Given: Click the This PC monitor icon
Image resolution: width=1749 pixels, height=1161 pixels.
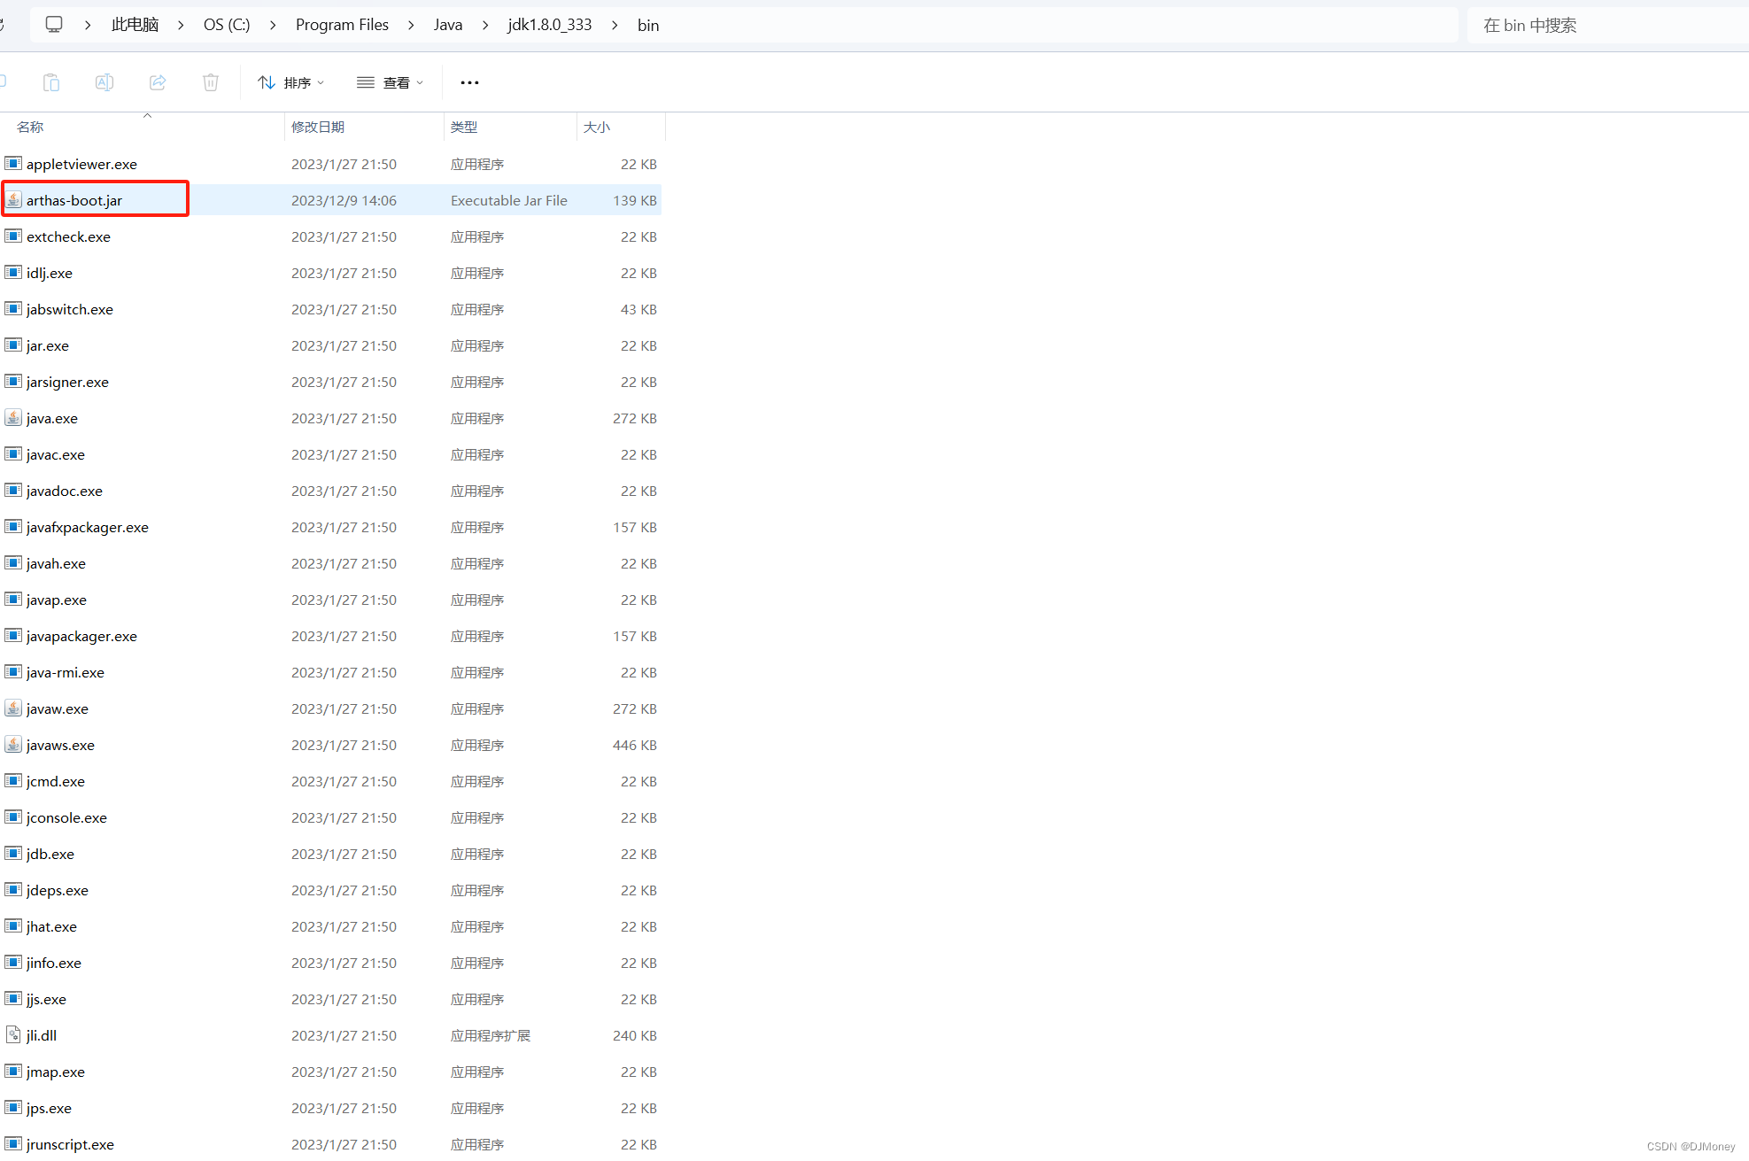Looking at the screenshot, I should (x=54, y=25).
